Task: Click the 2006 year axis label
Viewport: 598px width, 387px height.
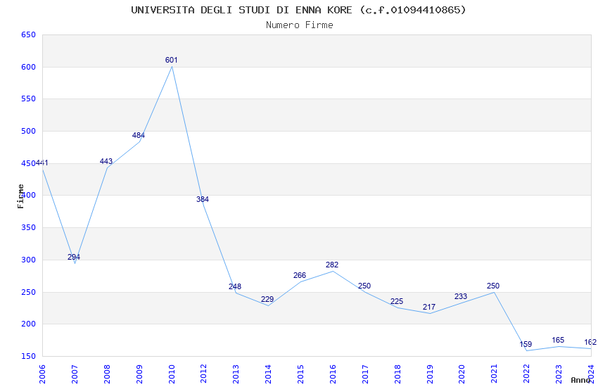Action: 42,374
